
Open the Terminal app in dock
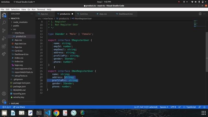point(39,113)
